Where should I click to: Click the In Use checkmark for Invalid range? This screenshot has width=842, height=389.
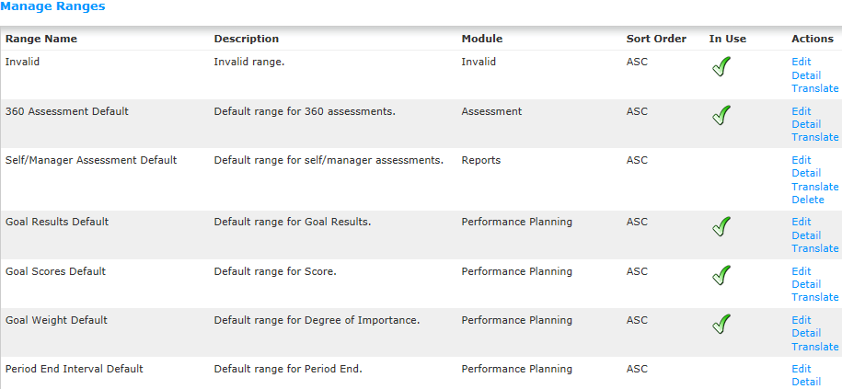(x=721, y=67)
